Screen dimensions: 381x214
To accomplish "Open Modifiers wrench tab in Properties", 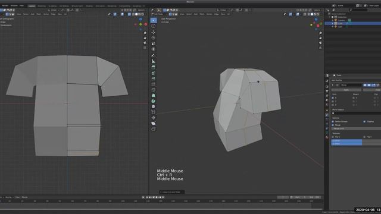I will point(327,115).
